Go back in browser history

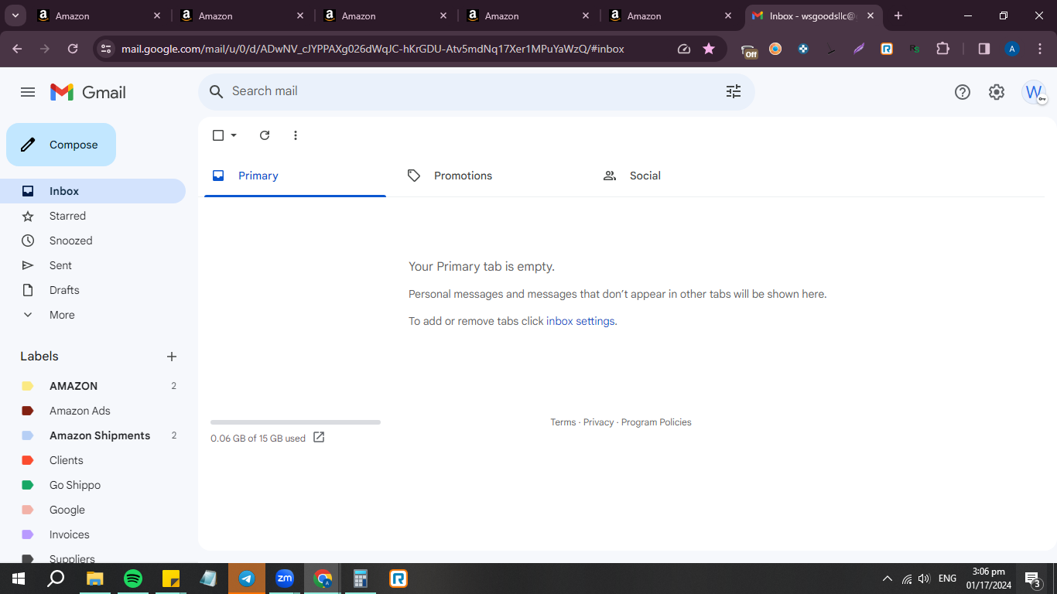[18, 49]
